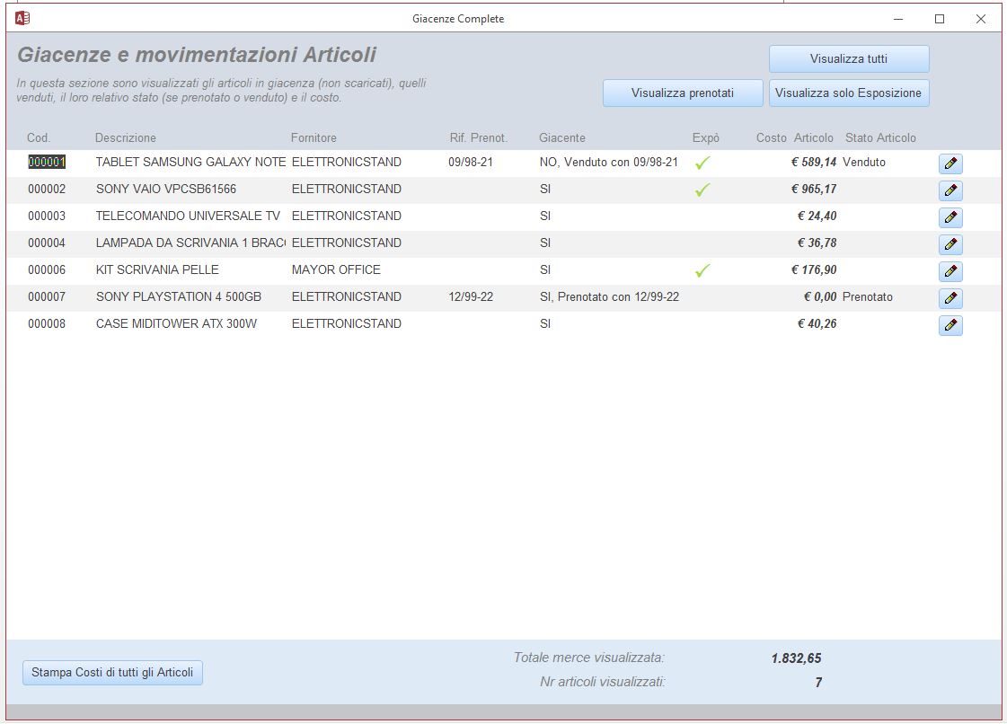
Task: Click the Stato Articolo column header
Action: [880, 137]
